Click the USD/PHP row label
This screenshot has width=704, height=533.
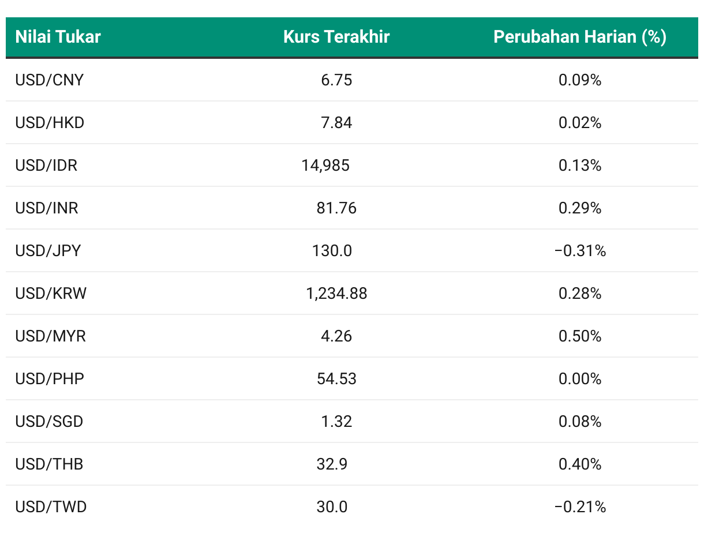coord(50,378)
